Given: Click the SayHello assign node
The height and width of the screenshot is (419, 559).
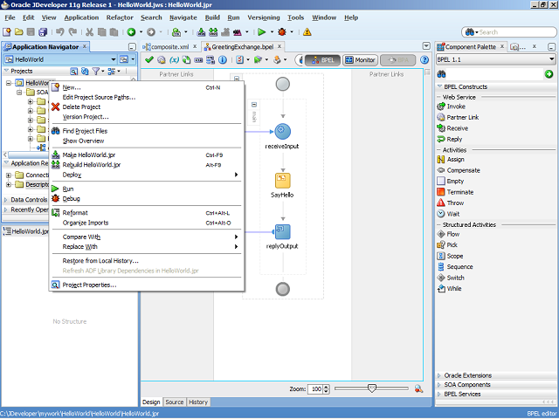Looking at the screenshot, I should tap(282, 181).
